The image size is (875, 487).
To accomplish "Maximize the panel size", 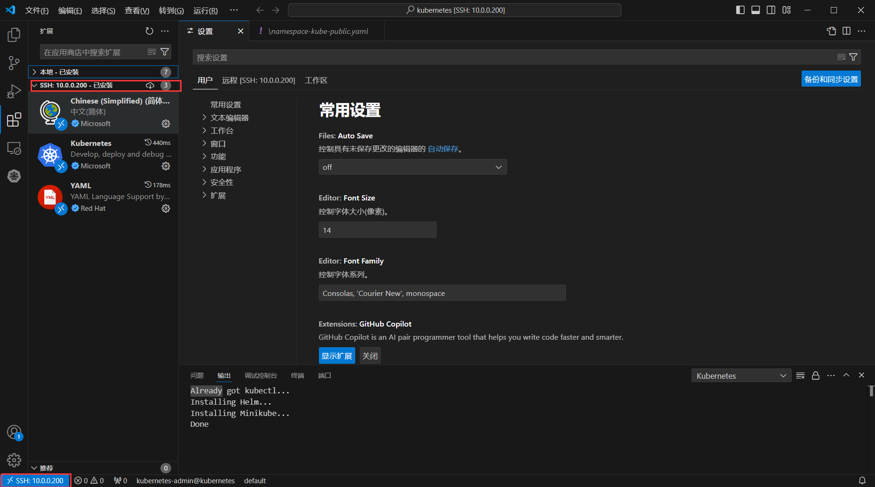I will point(846,375).
